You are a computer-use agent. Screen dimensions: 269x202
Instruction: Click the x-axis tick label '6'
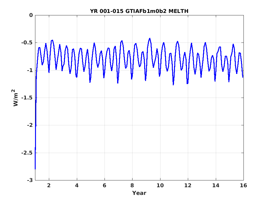pyautogui.click(x=105, y=185)
